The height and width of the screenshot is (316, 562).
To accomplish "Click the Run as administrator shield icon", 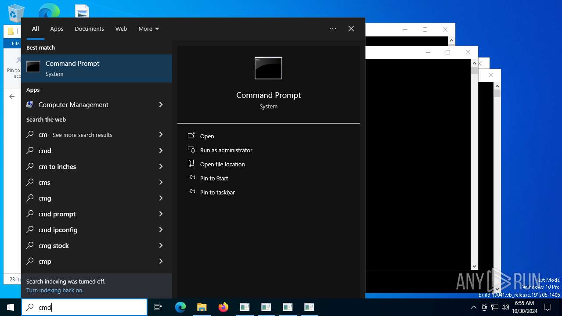I will [x=191, y=150].
